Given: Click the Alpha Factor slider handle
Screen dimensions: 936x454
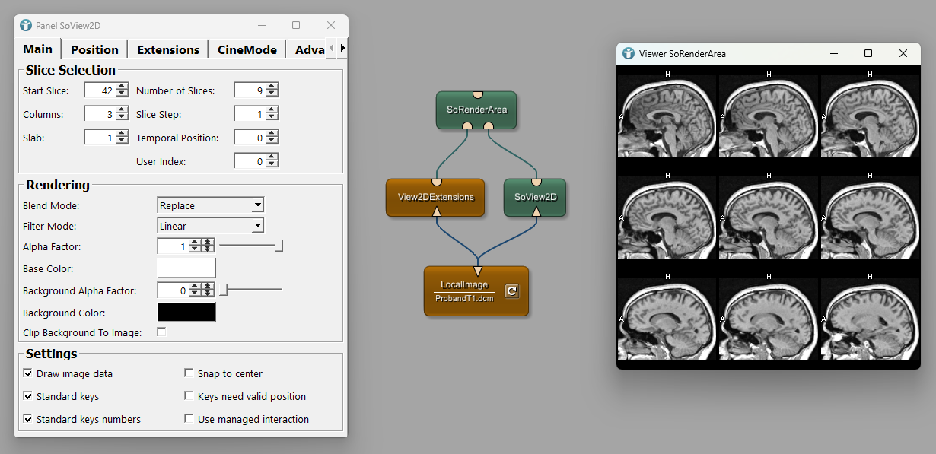Looking at the screenshot, I should click(x=279, y=246).
